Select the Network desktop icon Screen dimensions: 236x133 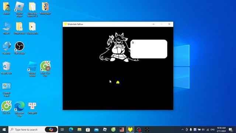(7, 48)
